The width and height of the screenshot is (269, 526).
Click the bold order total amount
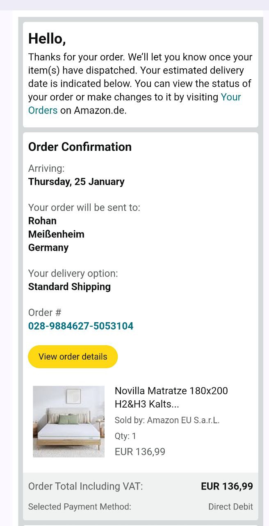[227, 487]
